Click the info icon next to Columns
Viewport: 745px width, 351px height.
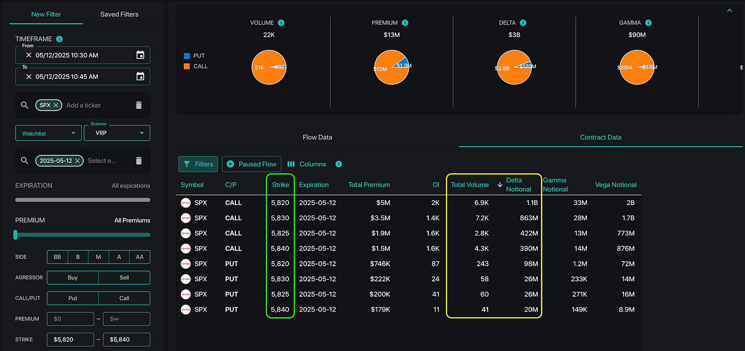(338, 164)
